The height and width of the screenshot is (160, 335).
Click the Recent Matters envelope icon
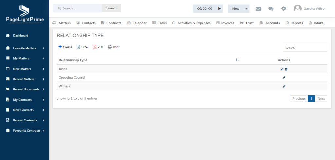click(8, 79)
